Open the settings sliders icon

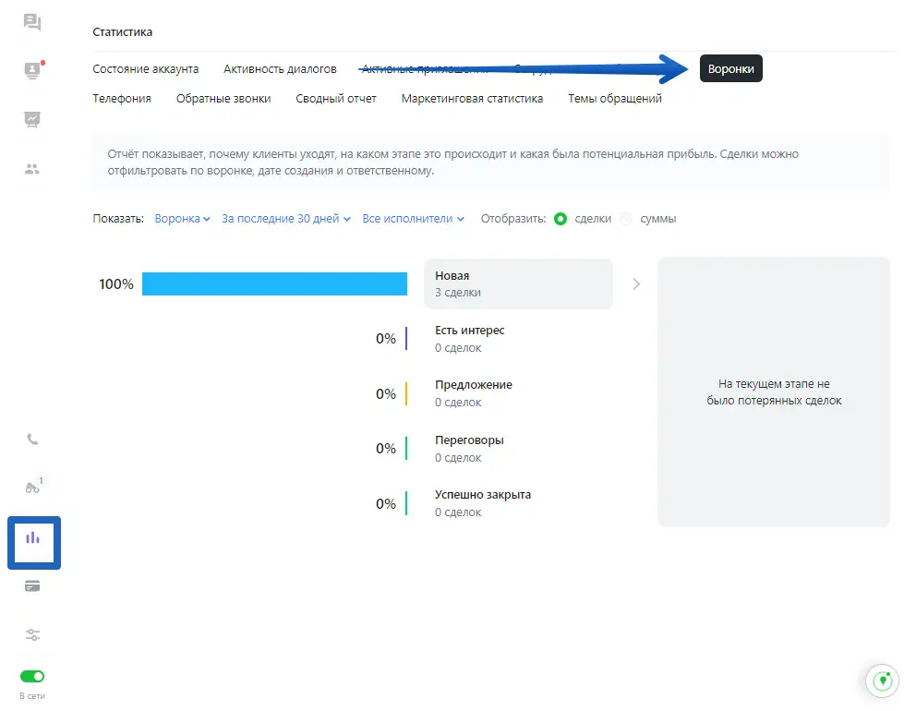tap(33, 635)
